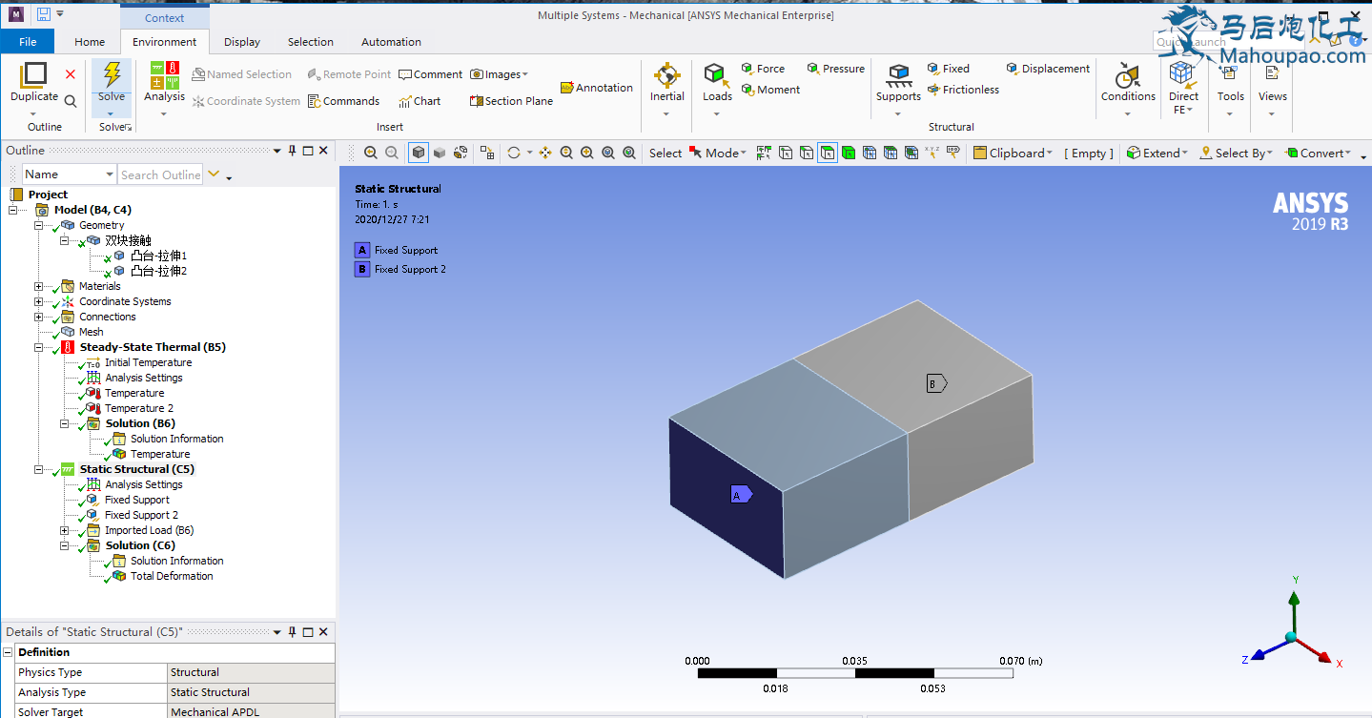Expand the Materials tree node
Viewport: 1372px width, 718px height.
[x=39, y=286]
